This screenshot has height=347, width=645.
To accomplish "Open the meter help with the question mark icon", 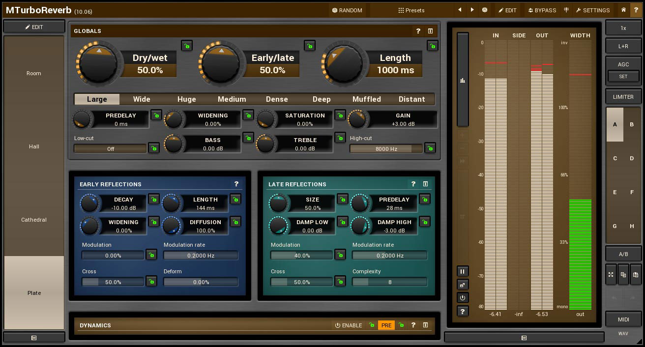I will pos(462,311).
